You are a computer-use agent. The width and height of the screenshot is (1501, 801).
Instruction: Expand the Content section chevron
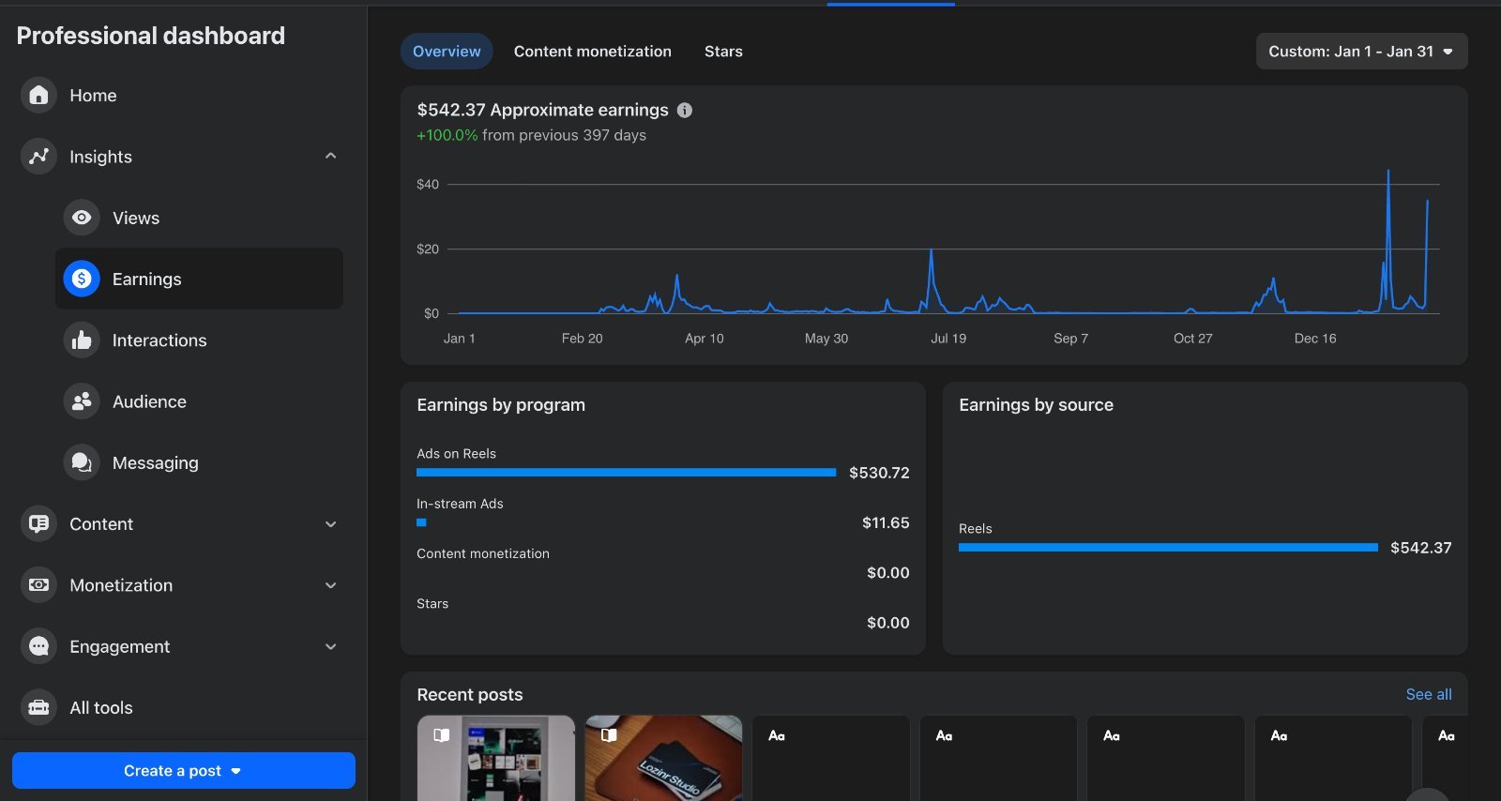click(x=330, y=524)
